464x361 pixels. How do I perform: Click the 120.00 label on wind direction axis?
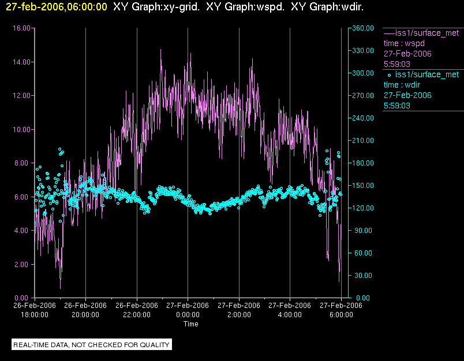363,208
